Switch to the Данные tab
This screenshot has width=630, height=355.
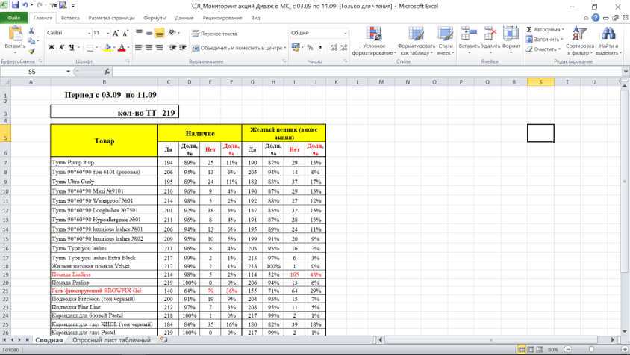184,18
